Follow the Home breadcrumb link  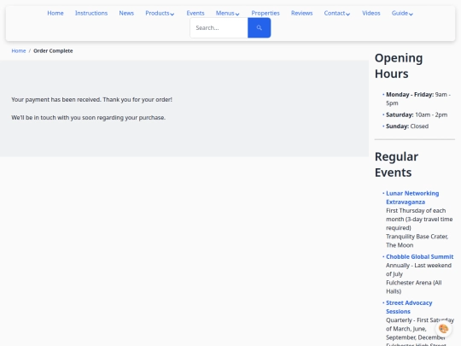19,51
